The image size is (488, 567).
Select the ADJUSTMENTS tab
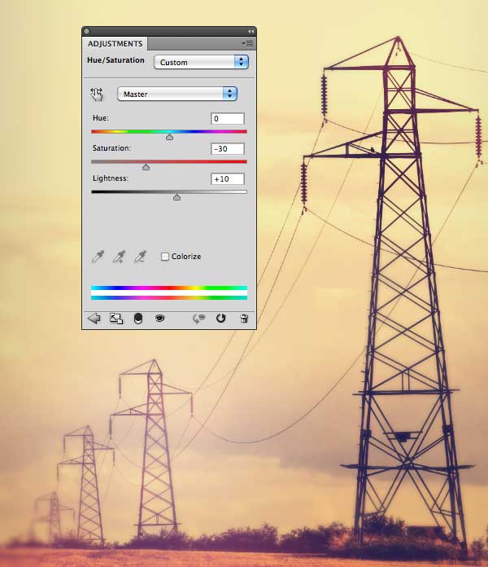point(115,44)
